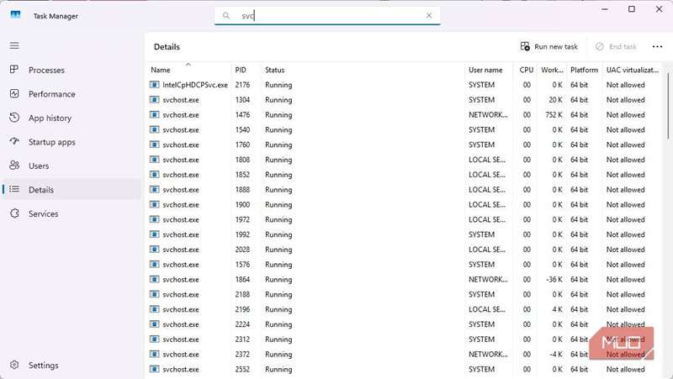Click icon of svchost.exe PID 1808
The height and width of the screenshot is (379, 673).
click(154, 160)
